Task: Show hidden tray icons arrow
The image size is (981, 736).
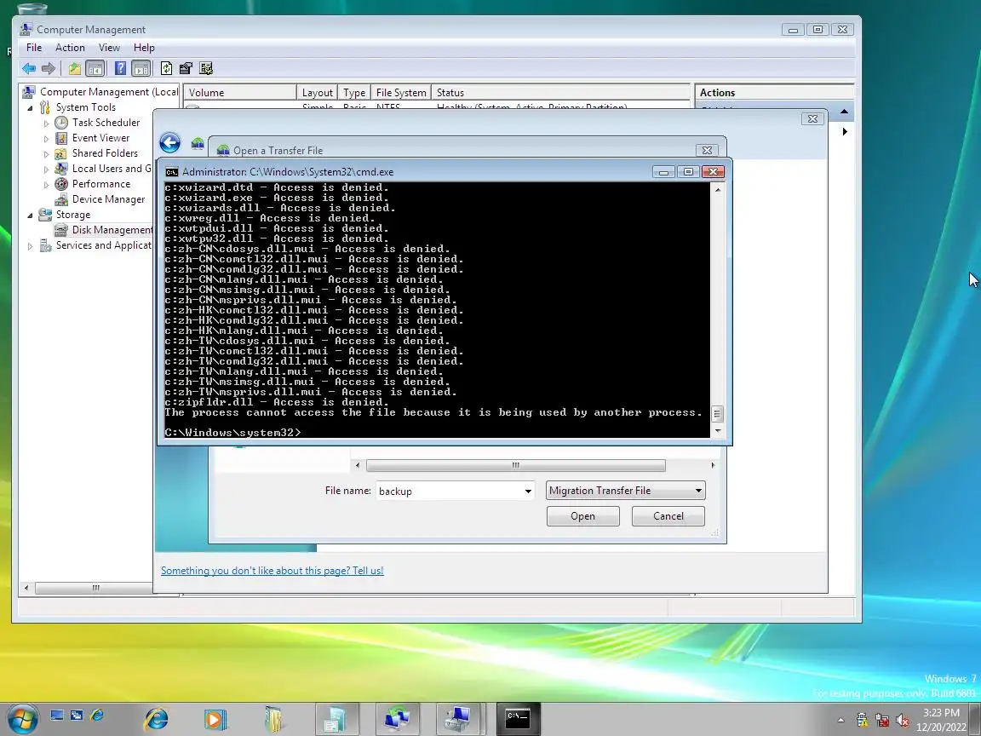Action: point(840,720)
